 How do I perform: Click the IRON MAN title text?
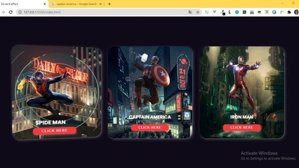click(242, 117)
